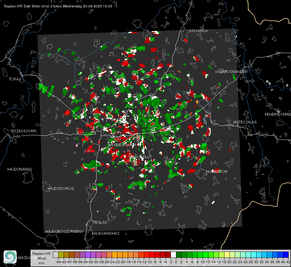Click the TISZAVASVÁRI town label
Image resolution: width=291 pixels, height=267 pixels.
coord(23,131)
